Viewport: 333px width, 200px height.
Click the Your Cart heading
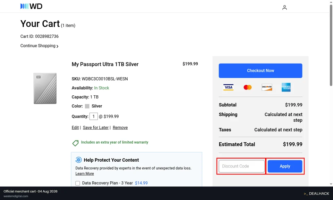(x=40, y=24)
